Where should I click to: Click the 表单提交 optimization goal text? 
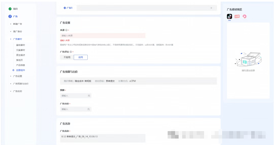110,81
